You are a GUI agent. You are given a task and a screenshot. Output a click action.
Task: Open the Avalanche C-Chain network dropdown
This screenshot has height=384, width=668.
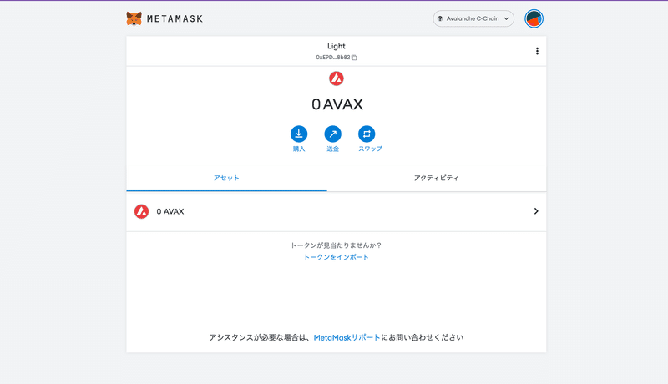pyautogui.click(x=473, y=18)
